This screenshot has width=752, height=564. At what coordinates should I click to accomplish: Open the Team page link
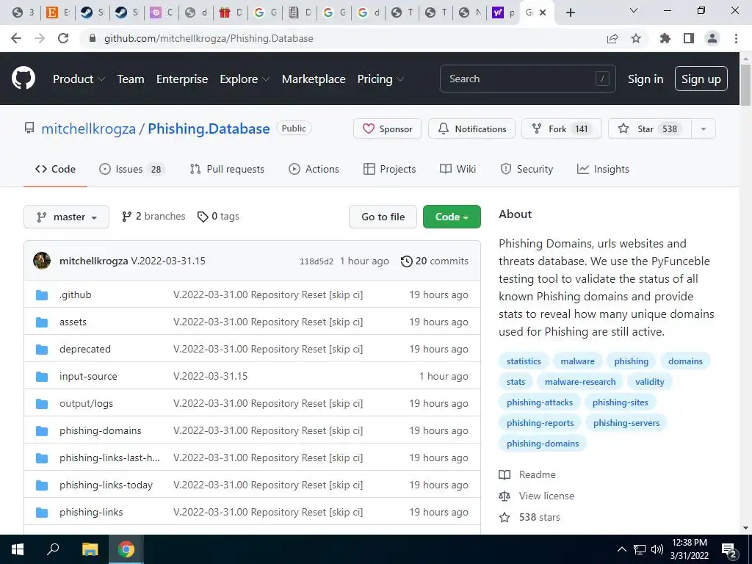[x=131, y=79]
